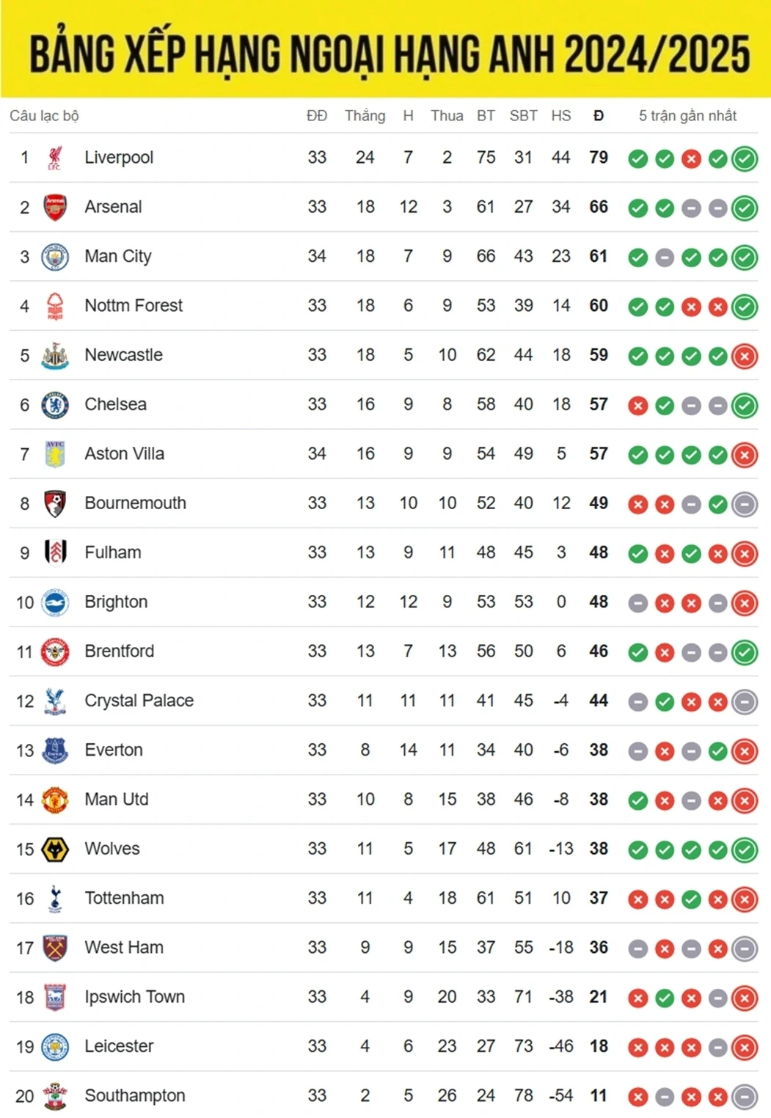
Task: Click Liverpool's latest match win indicator
Action: (x=745, y=158)
